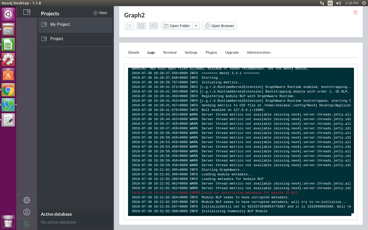The width and height of the screenshot is (368, 230).
Task: Open the Projects bookmark icon in sidebar
Action: [27, 12]
